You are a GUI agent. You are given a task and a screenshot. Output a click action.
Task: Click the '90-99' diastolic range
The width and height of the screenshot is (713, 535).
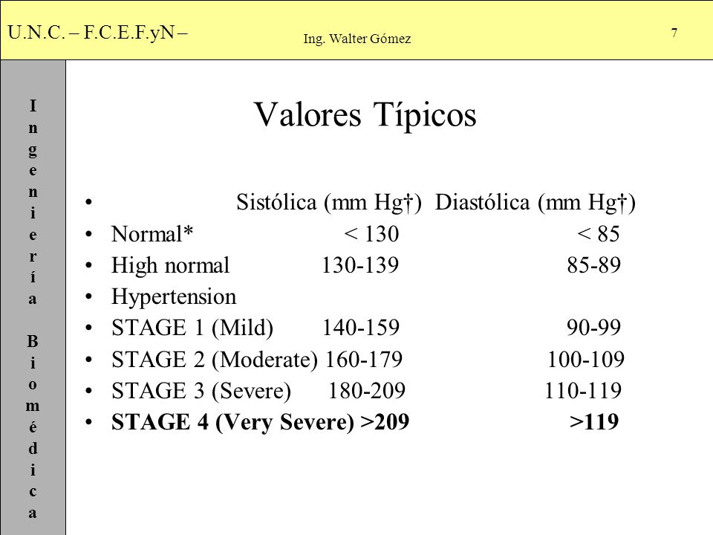(x=593, y=328)
